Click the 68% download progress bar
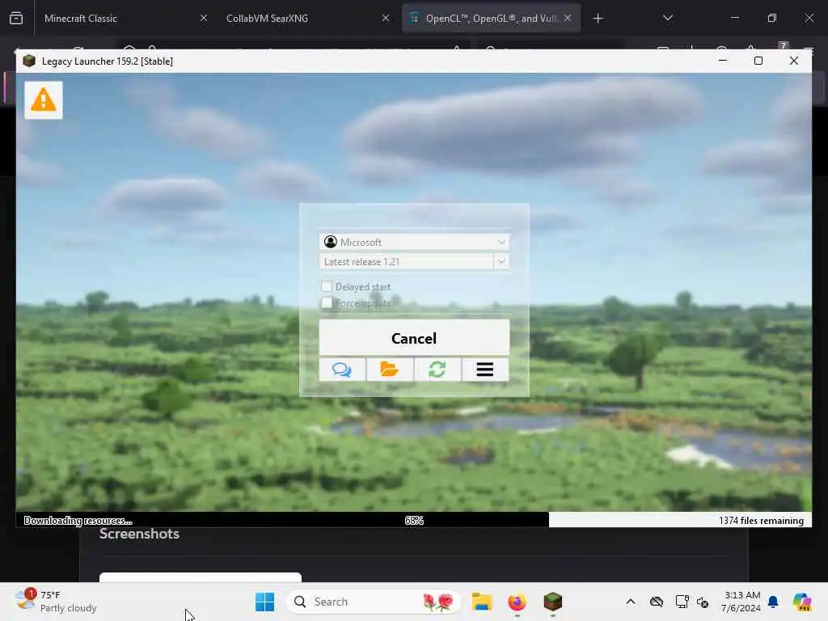This screenshot has height=621, width=828. click(414, 520)
